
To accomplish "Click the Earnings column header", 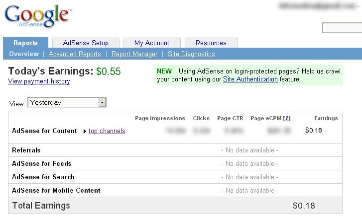I will pos(326,118).
